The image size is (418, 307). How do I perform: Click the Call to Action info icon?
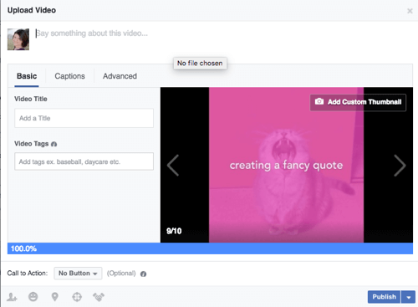(x=143, y=274)
